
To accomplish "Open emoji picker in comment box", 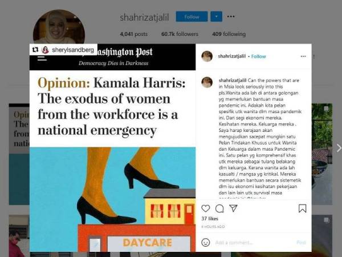I will (205, 243).
